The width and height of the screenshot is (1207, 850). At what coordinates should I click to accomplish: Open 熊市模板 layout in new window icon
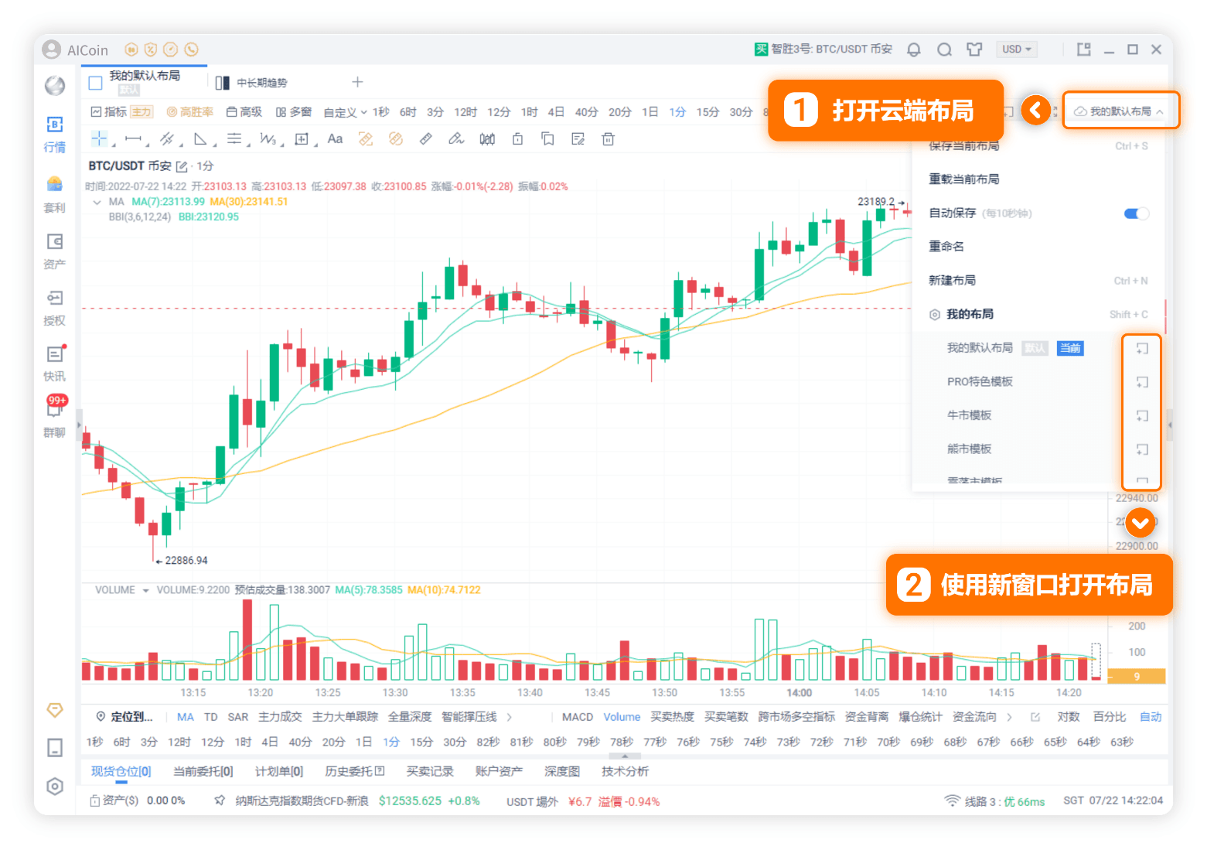click(1142, 449)
